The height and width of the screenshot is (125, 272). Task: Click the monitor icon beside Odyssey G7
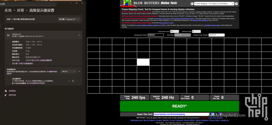tap(8, 35)
